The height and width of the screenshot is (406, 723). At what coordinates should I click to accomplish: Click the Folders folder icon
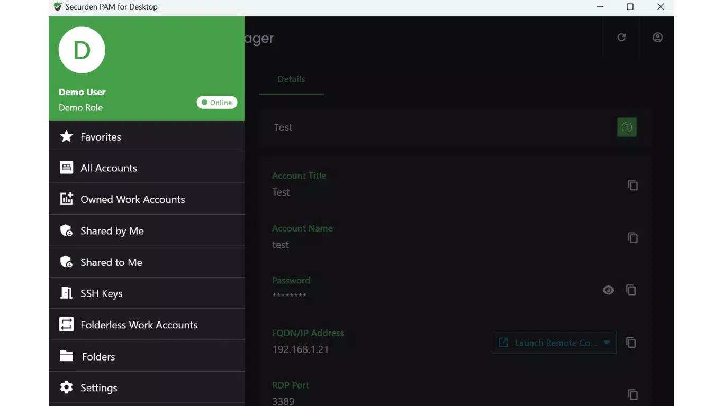coord(66,356)
